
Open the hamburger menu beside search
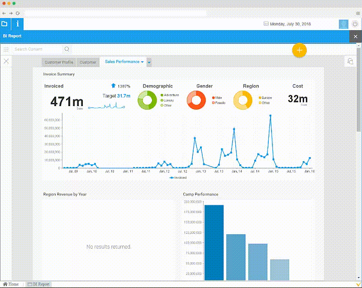pyautogui.click(x=6, y=49)
